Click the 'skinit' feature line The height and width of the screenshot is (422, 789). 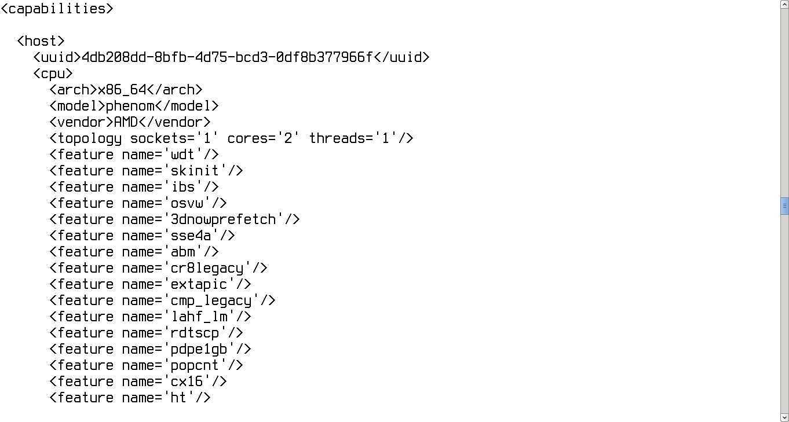tap(146, 171)
